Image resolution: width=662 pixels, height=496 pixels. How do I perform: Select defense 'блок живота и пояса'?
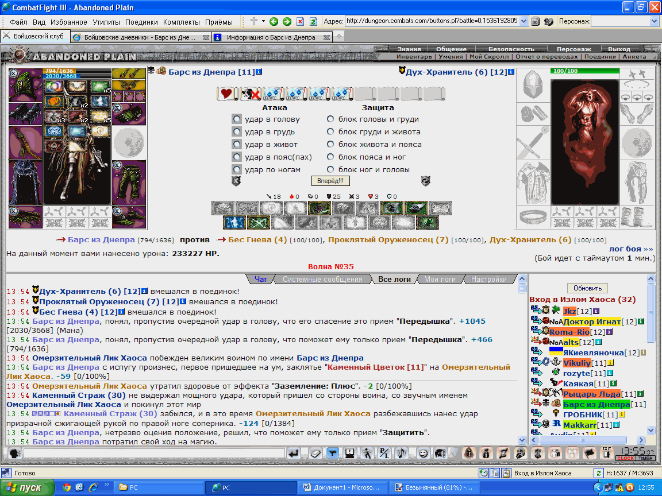pyautogui.click(x=330, y=145)
